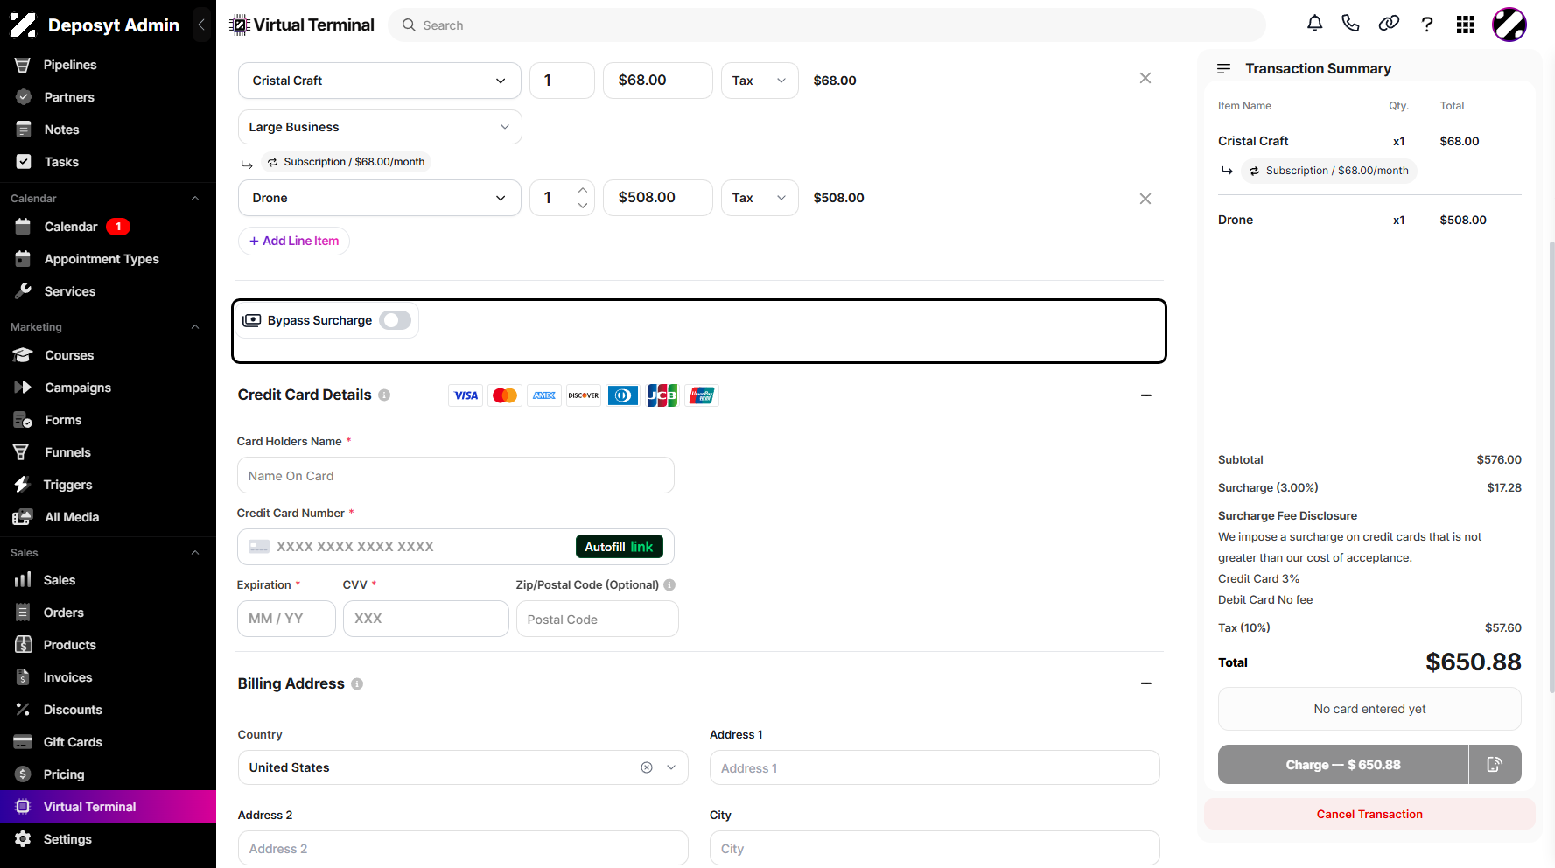Open the Drone product dropdown
This screenshot has width=1555, height=868.
[380, 198]
